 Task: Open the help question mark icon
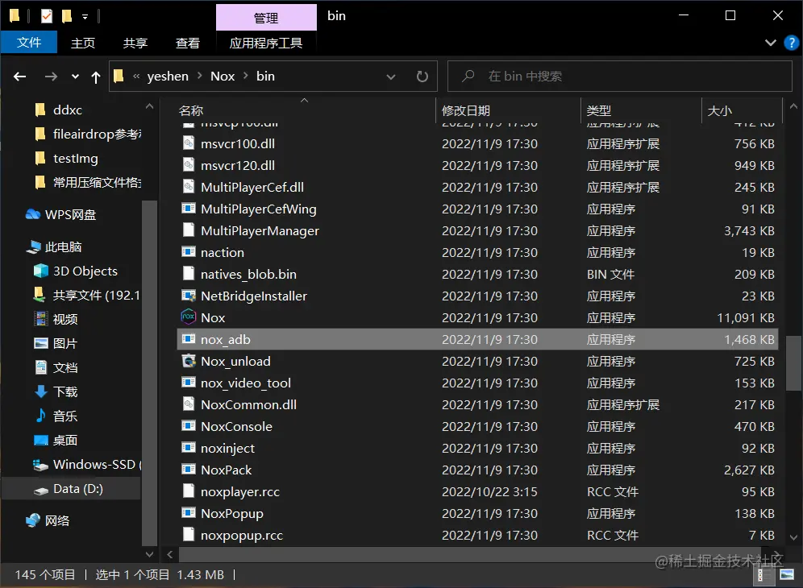[791, 43]
